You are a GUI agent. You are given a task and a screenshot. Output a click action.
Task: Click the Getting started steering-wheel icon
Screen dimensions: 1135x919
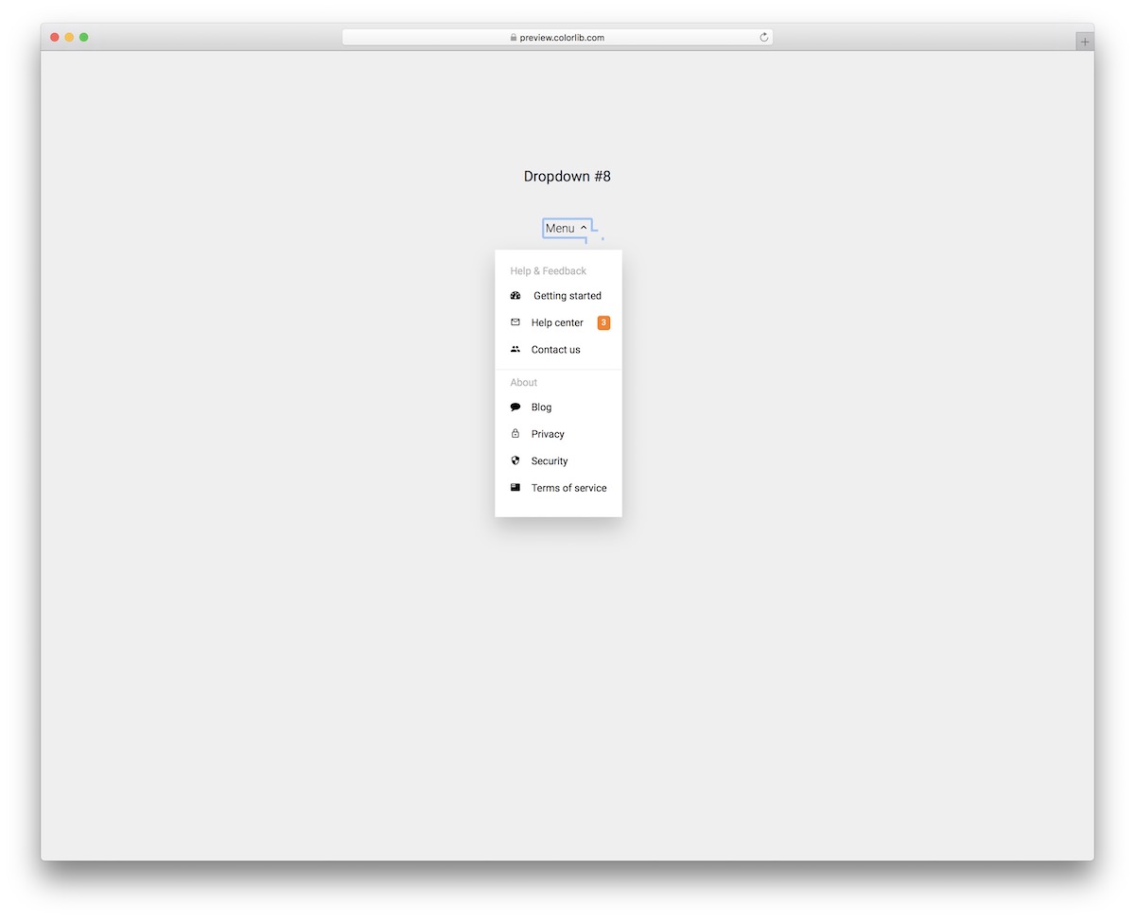coord(515,295)
